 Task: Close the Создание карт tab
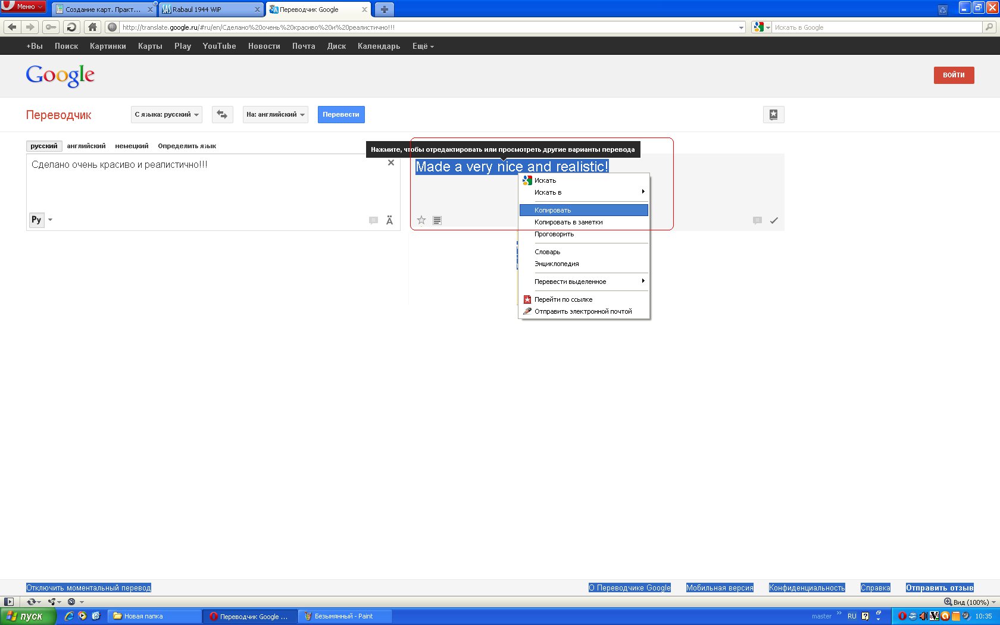(x=150, y=10)
